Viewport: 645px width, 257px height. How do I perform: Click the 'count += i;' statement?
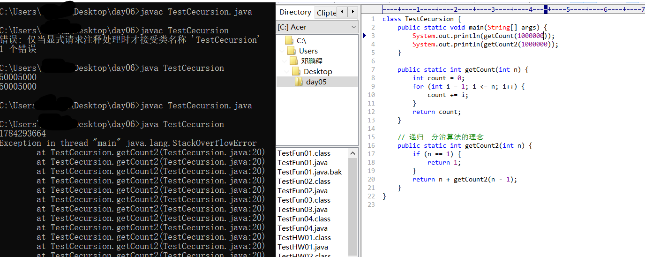[x=448, y=95]
